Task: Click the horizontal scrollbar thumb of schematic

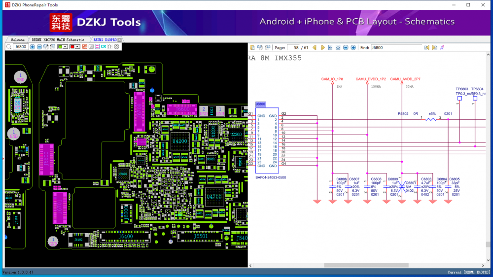Action: (366, 266)
